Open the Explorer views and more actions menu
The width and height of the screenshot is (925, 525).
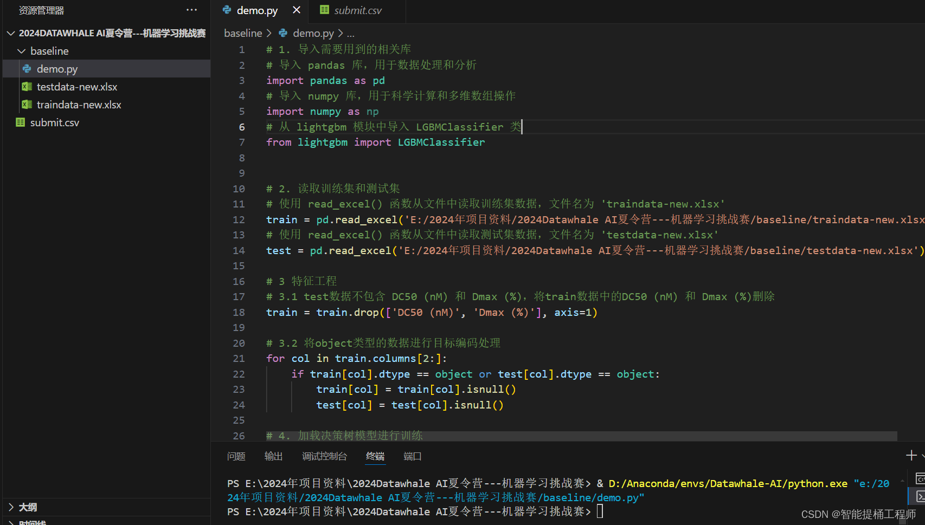click(191, 10)
